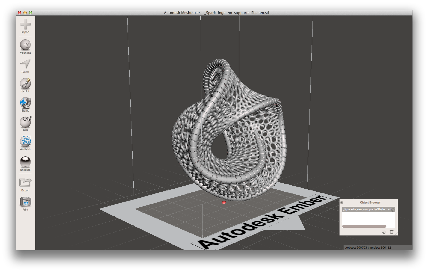Open the Edit menu tool
The width and height of the screenshot is (428, 272).
point(25,124)
